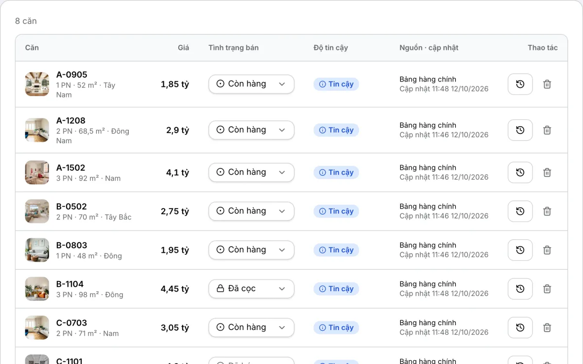This screenshot has width=583, height=364.
Task: Expand the Còn hàng dropdown for A-1502
Action: tap(251, 172)
